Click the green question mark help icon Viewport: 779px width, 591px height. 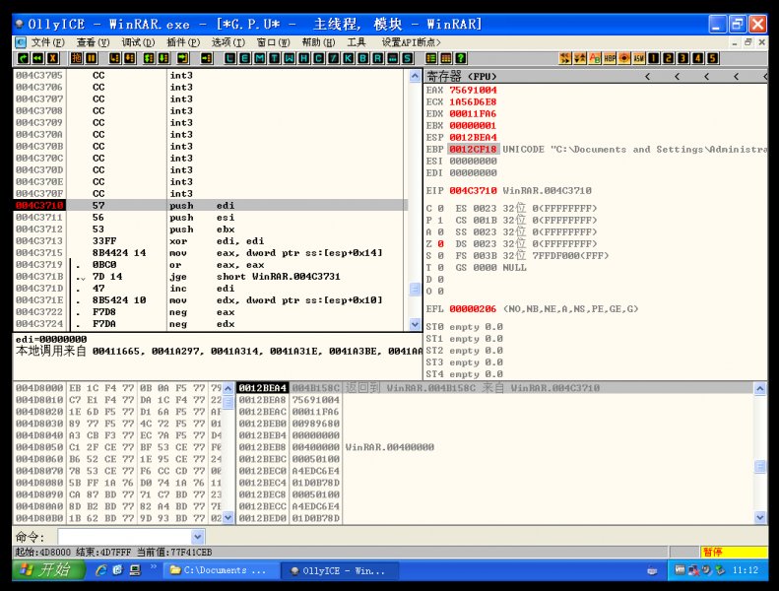coord(461,58)
